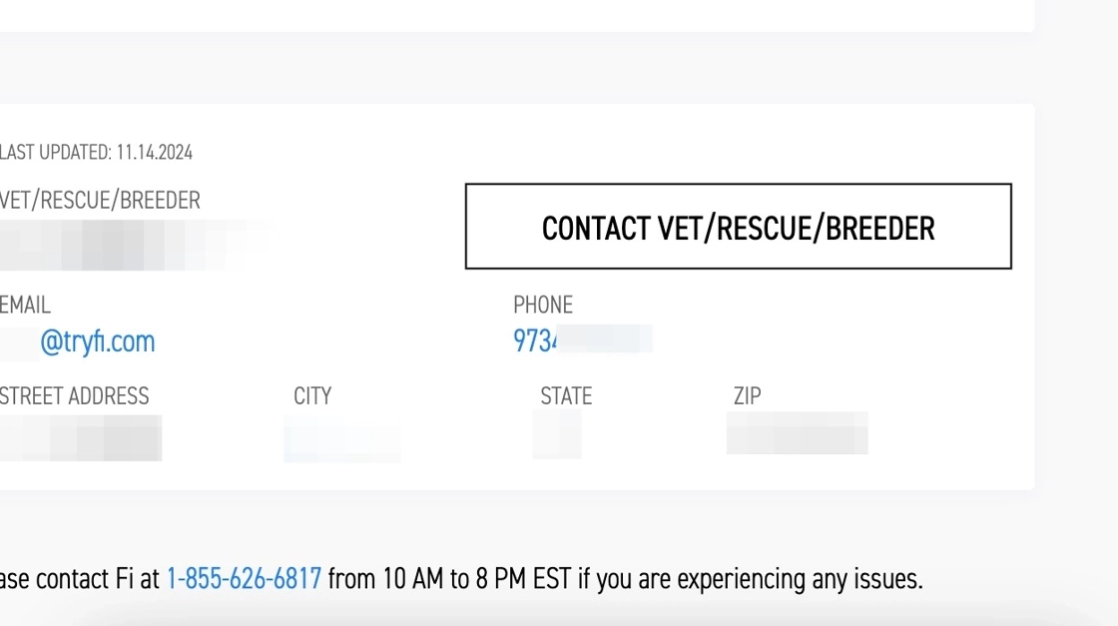This screenshot has width=1118, height=626.
Task: Open the @tryfi.com email link
Action: click(x=97, y=341)
